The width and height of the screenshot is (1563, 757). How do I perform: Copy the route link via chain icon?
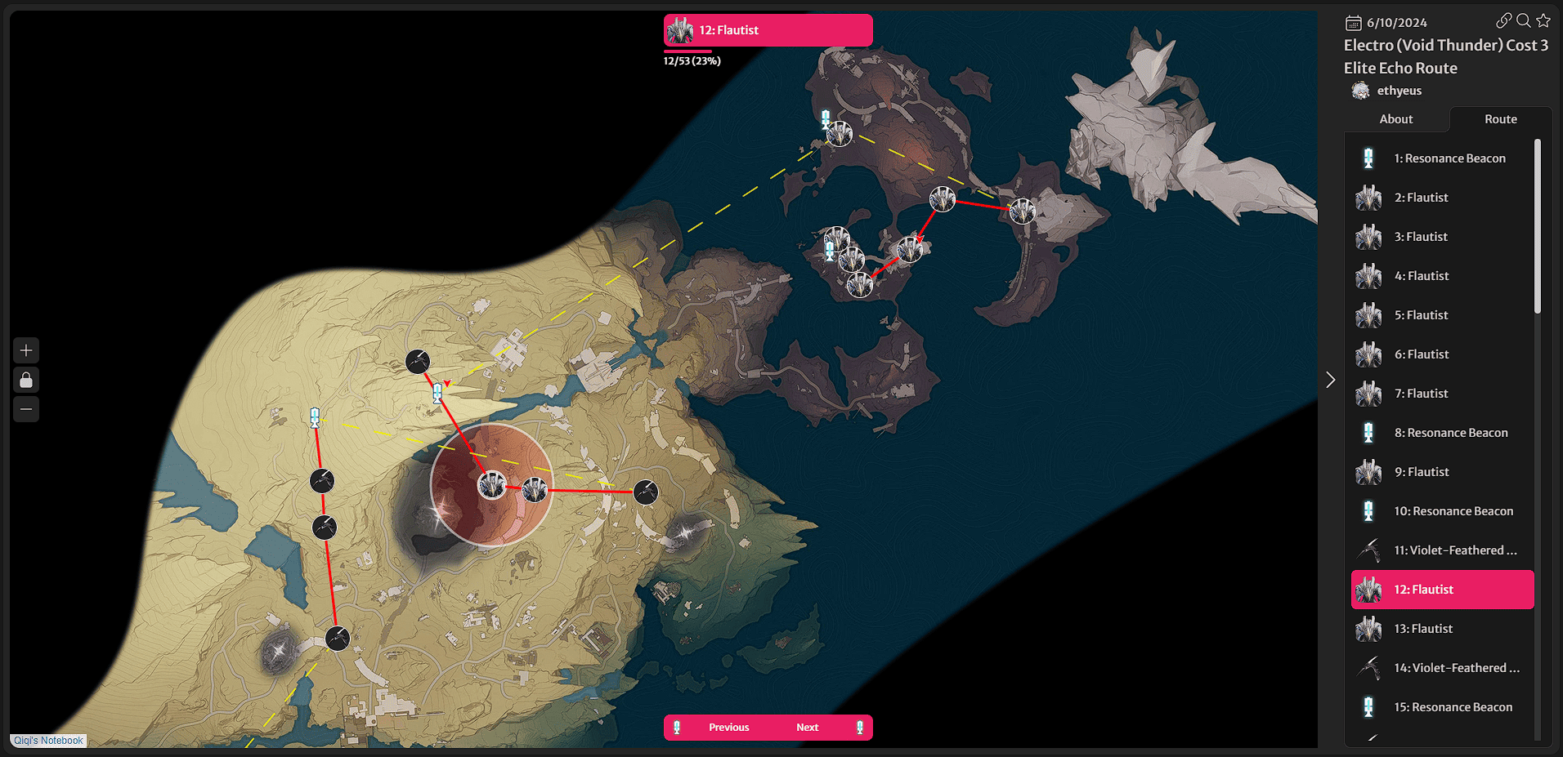pos(1503,20)
